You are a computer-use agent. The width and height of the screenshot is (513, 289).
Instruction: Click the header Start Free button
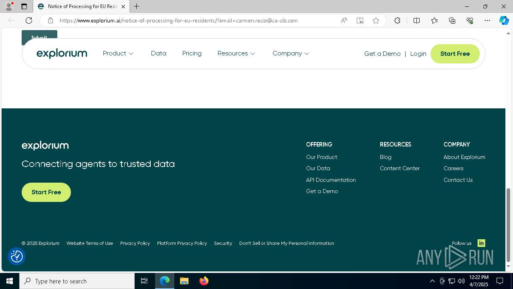[455, 54]
